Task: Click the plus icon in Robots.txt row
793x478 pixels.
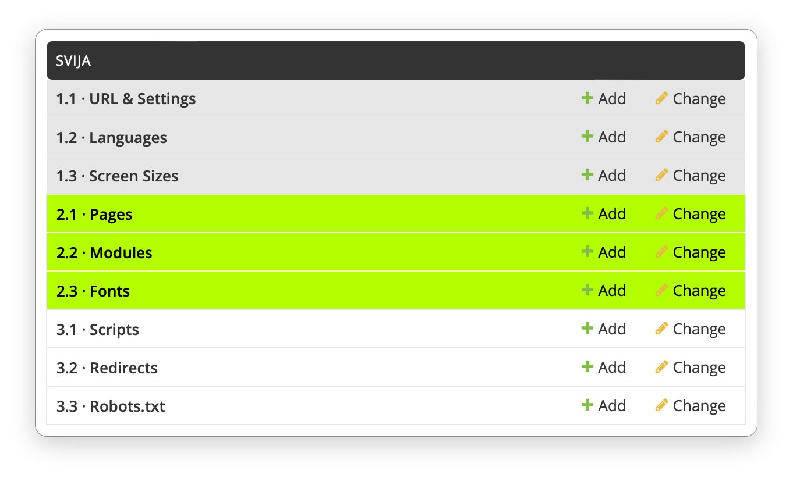Action: tap(587, 405)
